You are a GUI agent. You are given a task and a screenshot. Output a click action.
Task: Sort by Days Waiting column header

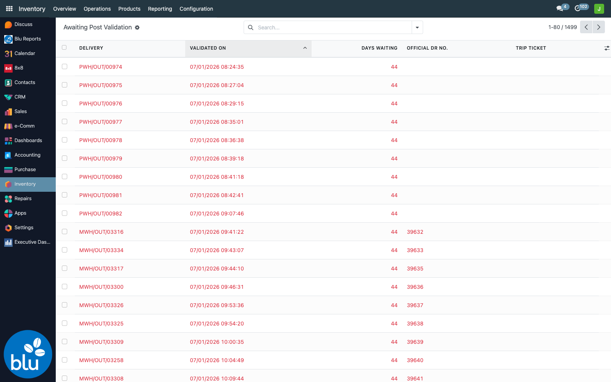point(357,48)
